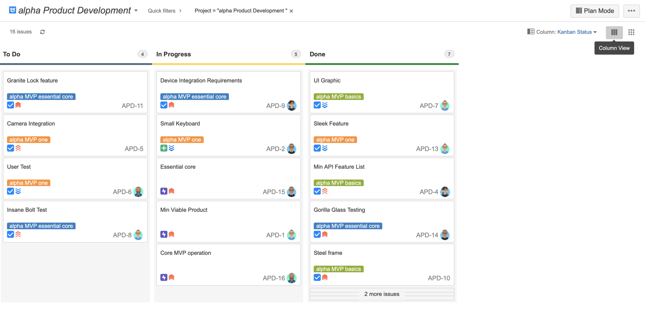
Task: Click the task checkbox icon on Granite Lock feature
Action: pyautogui.click(x=10, y=105)
